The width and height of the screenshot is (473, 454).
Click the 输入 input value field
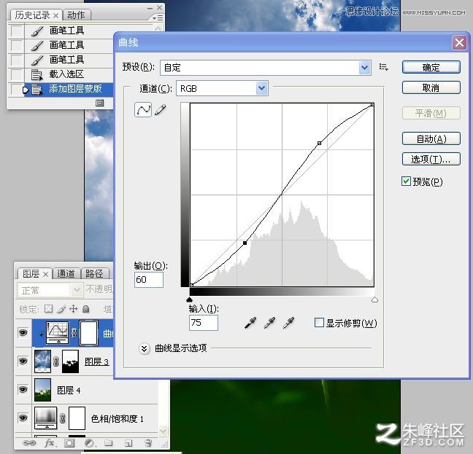(x=204, y=322)
